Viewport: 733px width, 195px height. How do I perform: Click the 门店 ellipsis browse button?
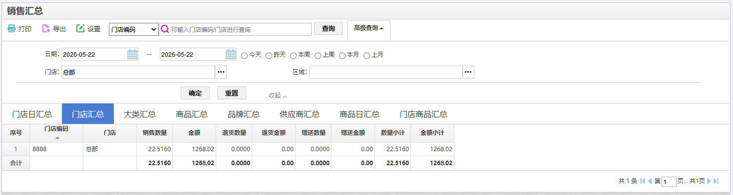tap(221, 72)
